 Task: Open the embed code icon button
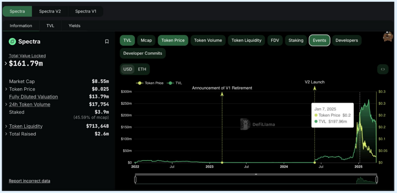383,69
